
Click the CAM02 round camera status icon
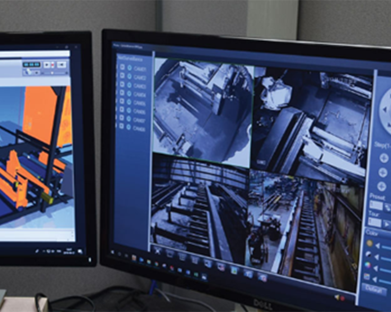click(x=130, y=77)
